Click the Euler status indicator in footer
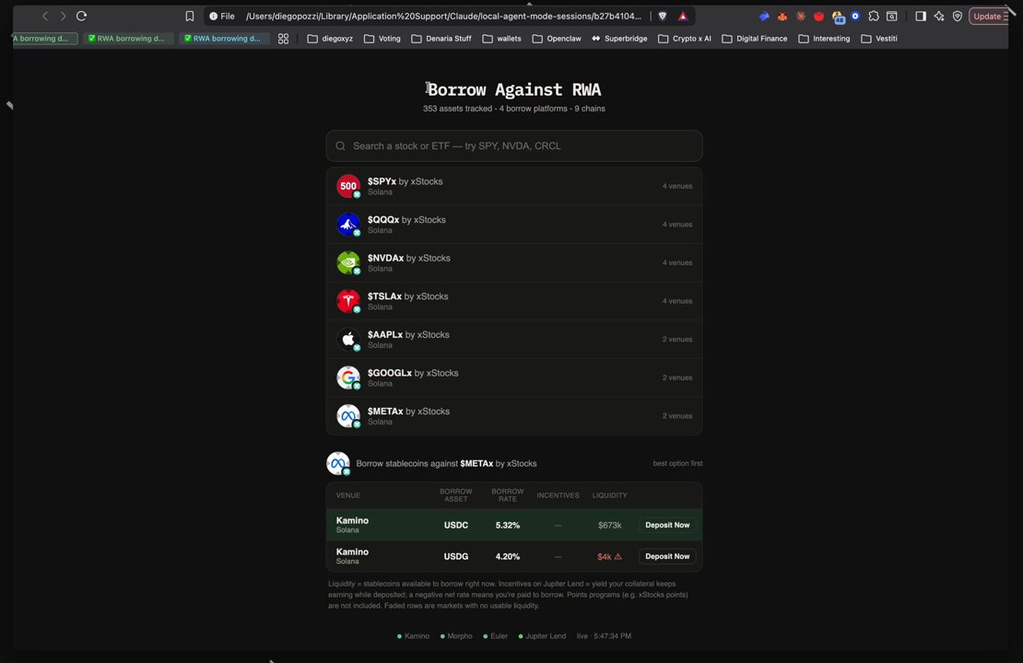1023x663 pixels. pos(495,636)
